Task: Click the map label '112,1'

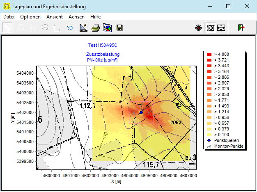Action: tap(87, 106)
